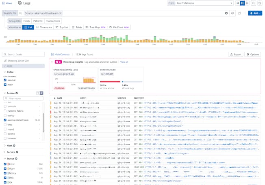
Task: Visualize as Tree Map
Action: (96, 27)
